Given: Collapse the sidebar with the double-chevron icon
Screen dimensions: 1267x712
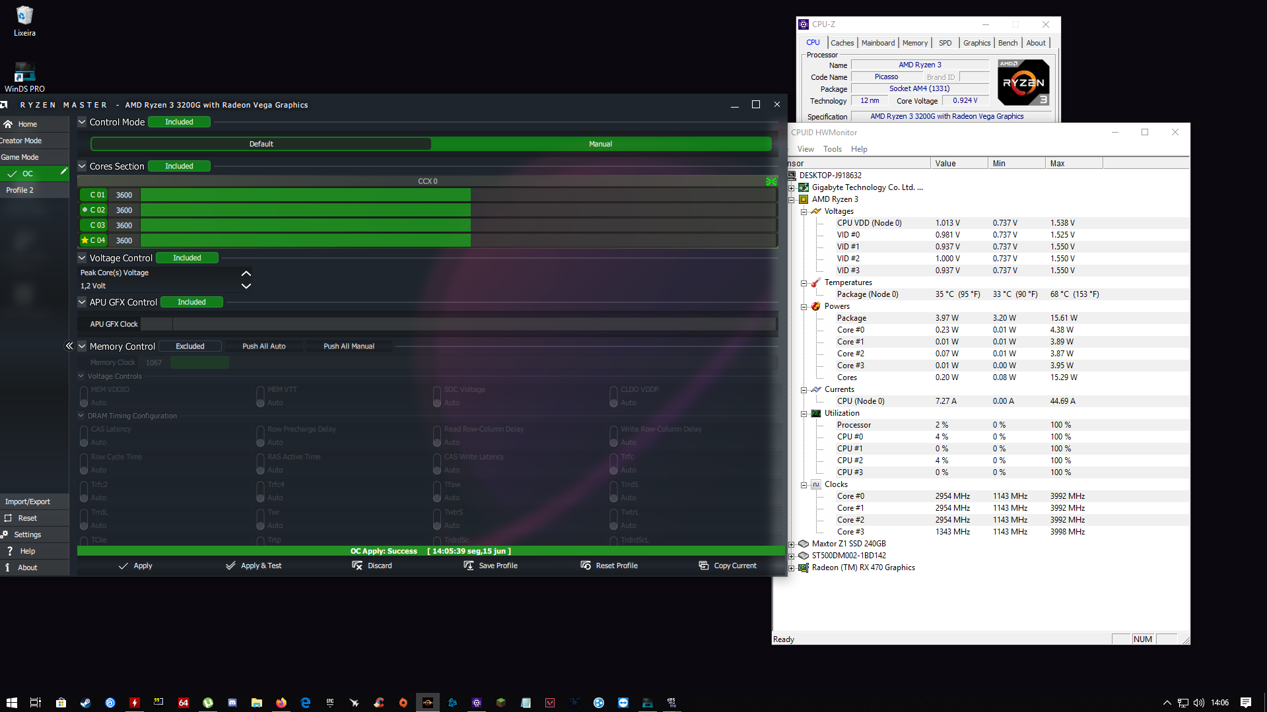Looking at the screenshot, I should pos(69,346).
